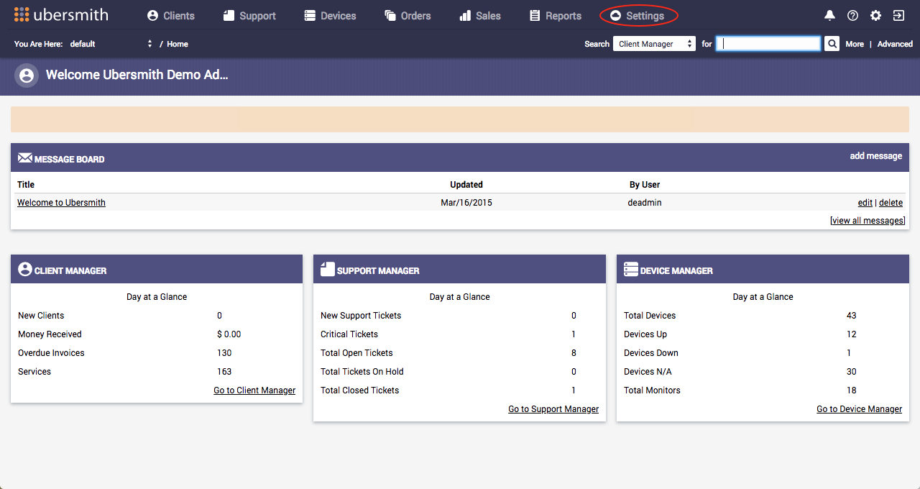Screen dimensions: 920x489
Task: Click the Total Open Tickets value 8
Action: 574,353
